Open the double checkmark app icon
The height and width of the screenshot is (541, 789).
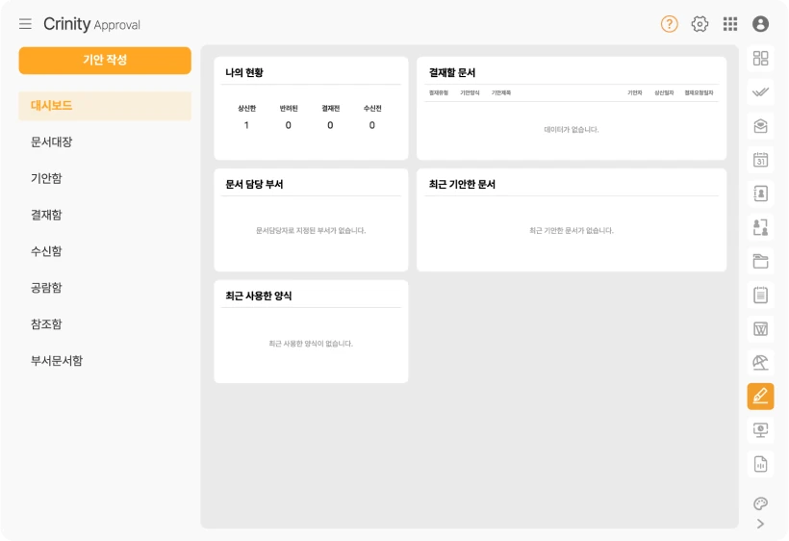760,92
